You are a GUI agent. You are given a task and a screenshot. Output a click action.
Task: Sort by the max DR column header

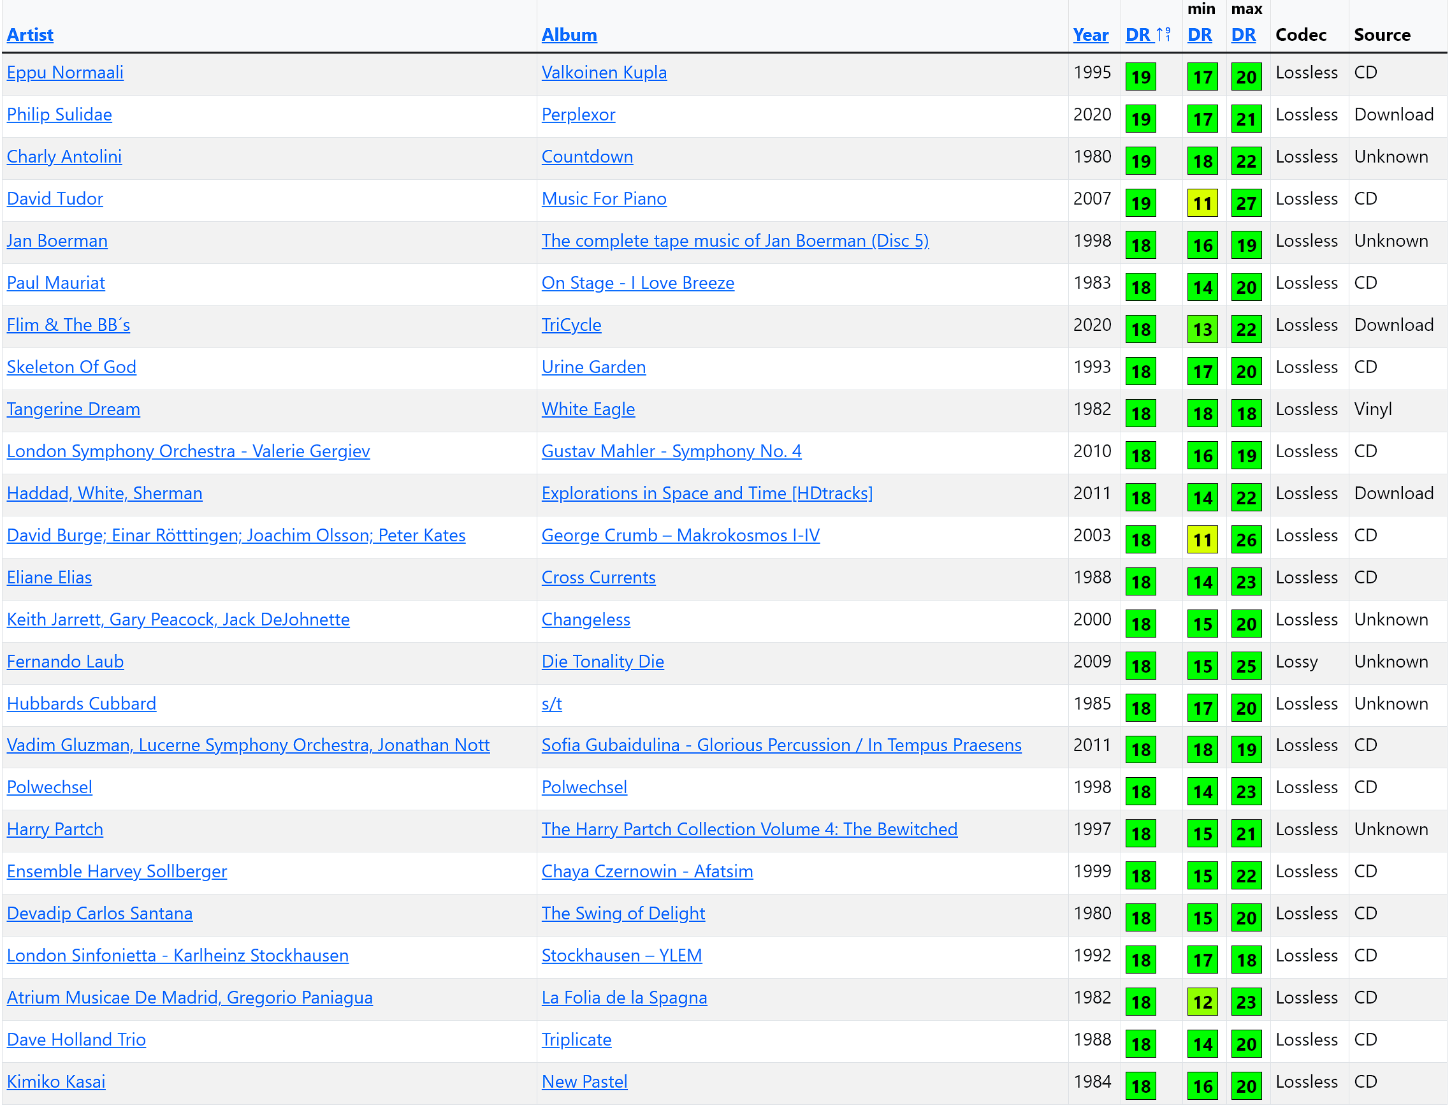(1242, 35)
